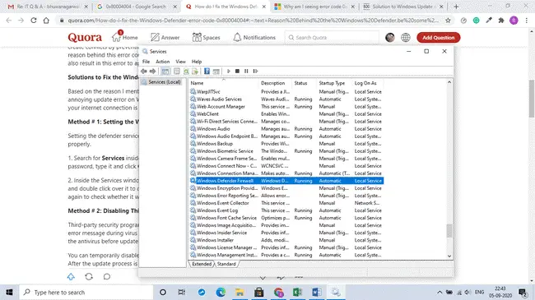Select Windows Defender Firewall service row

pos(286,181)
